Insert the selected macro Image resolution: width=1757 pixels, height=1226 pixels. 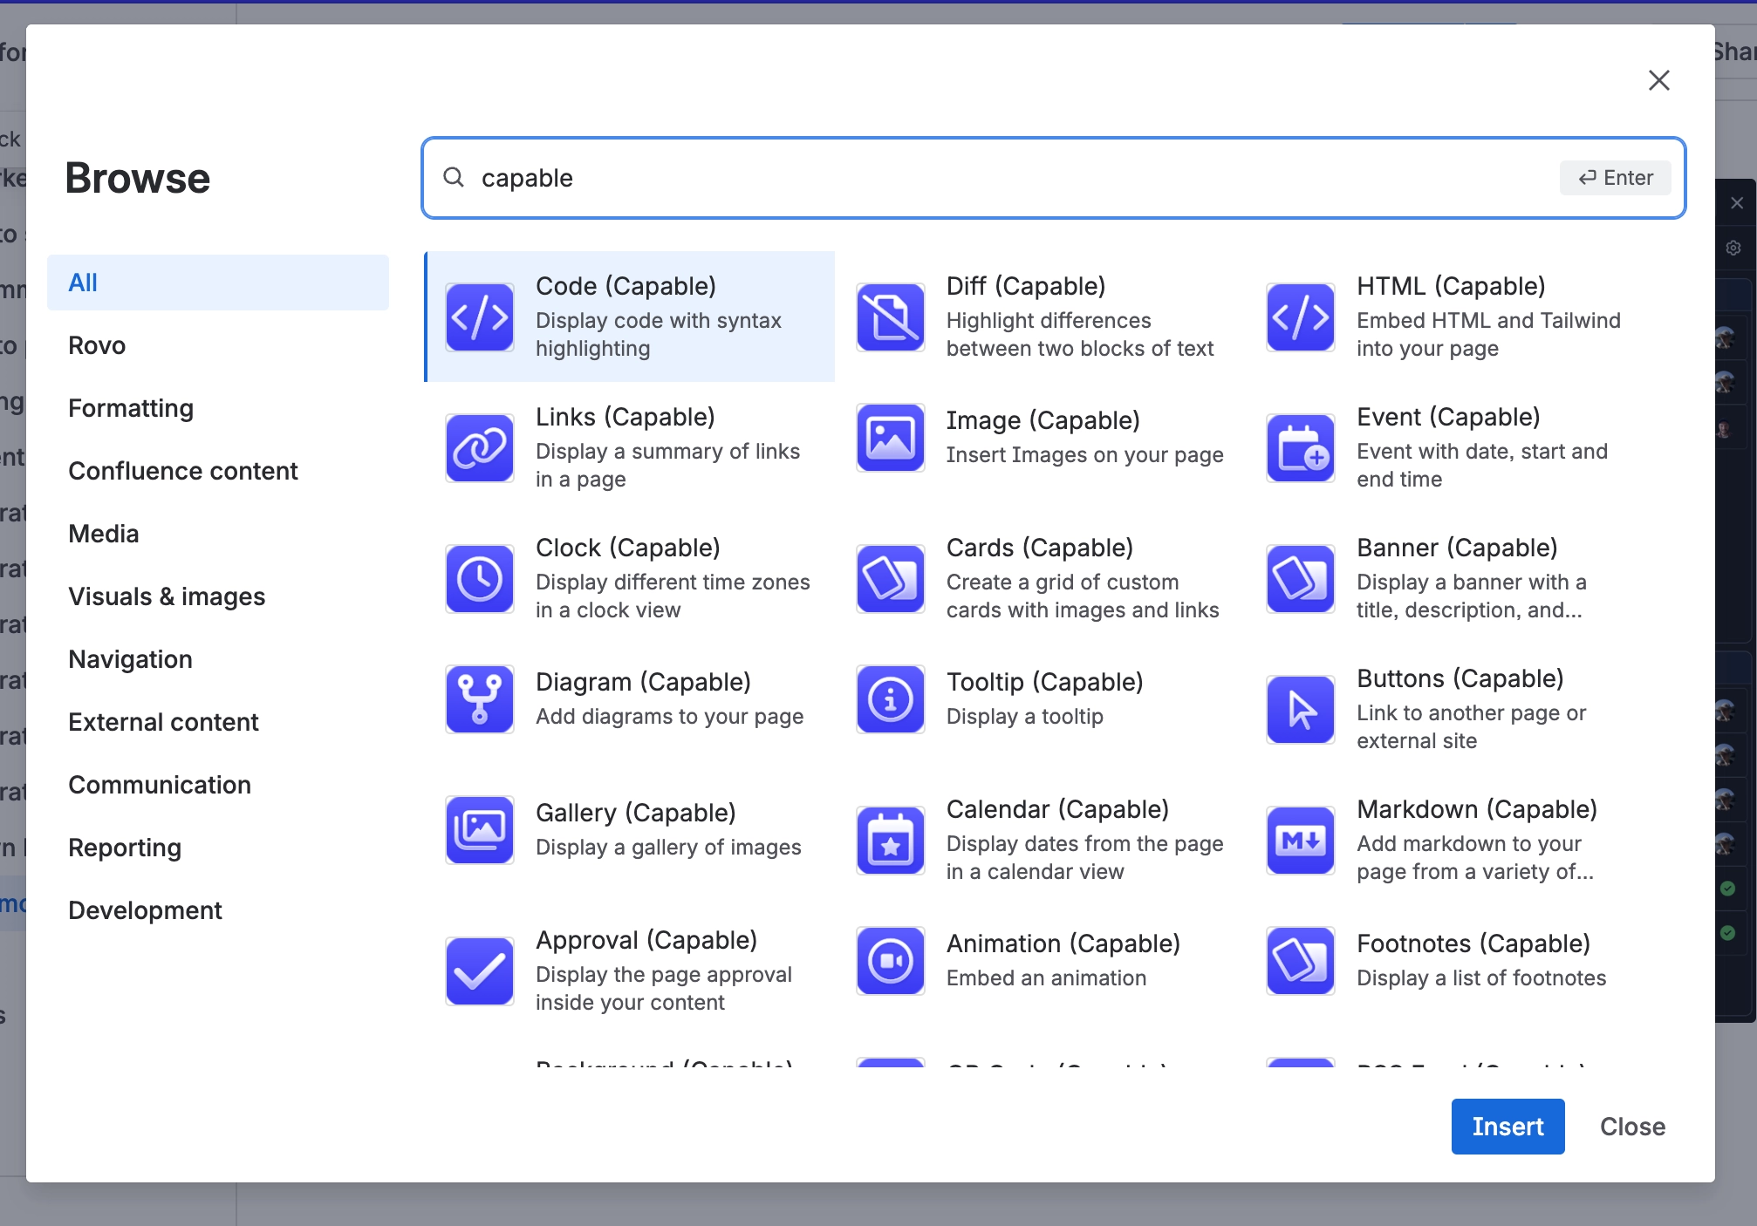tap(1507, 1126)
